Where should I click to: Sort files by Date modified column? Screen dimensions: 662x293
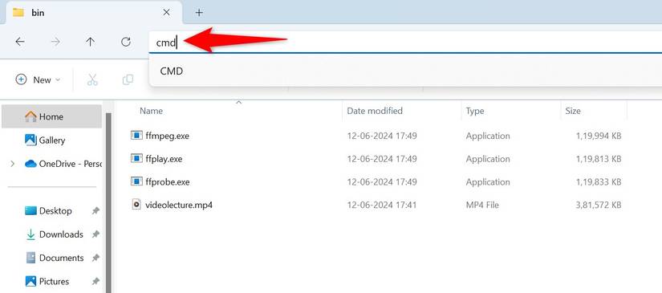375,111
